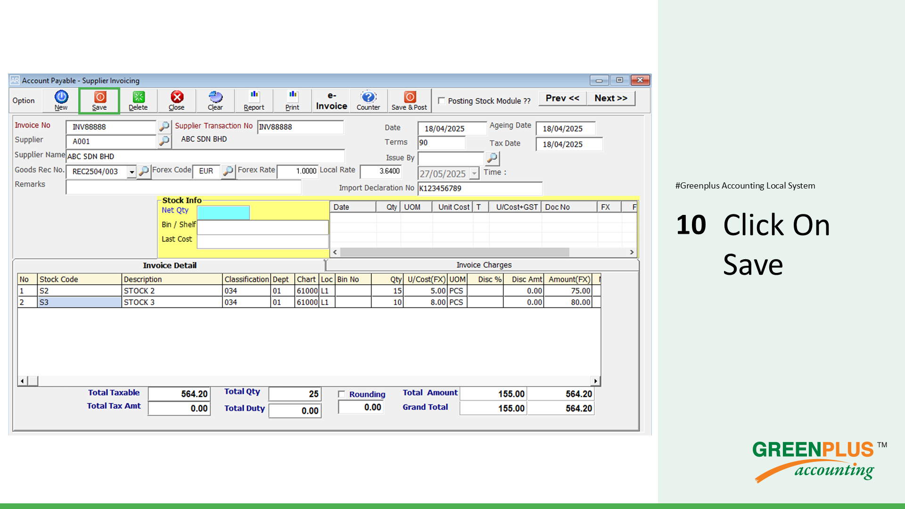Click the Remarks input field
The image size is (905, 509).
183,187
